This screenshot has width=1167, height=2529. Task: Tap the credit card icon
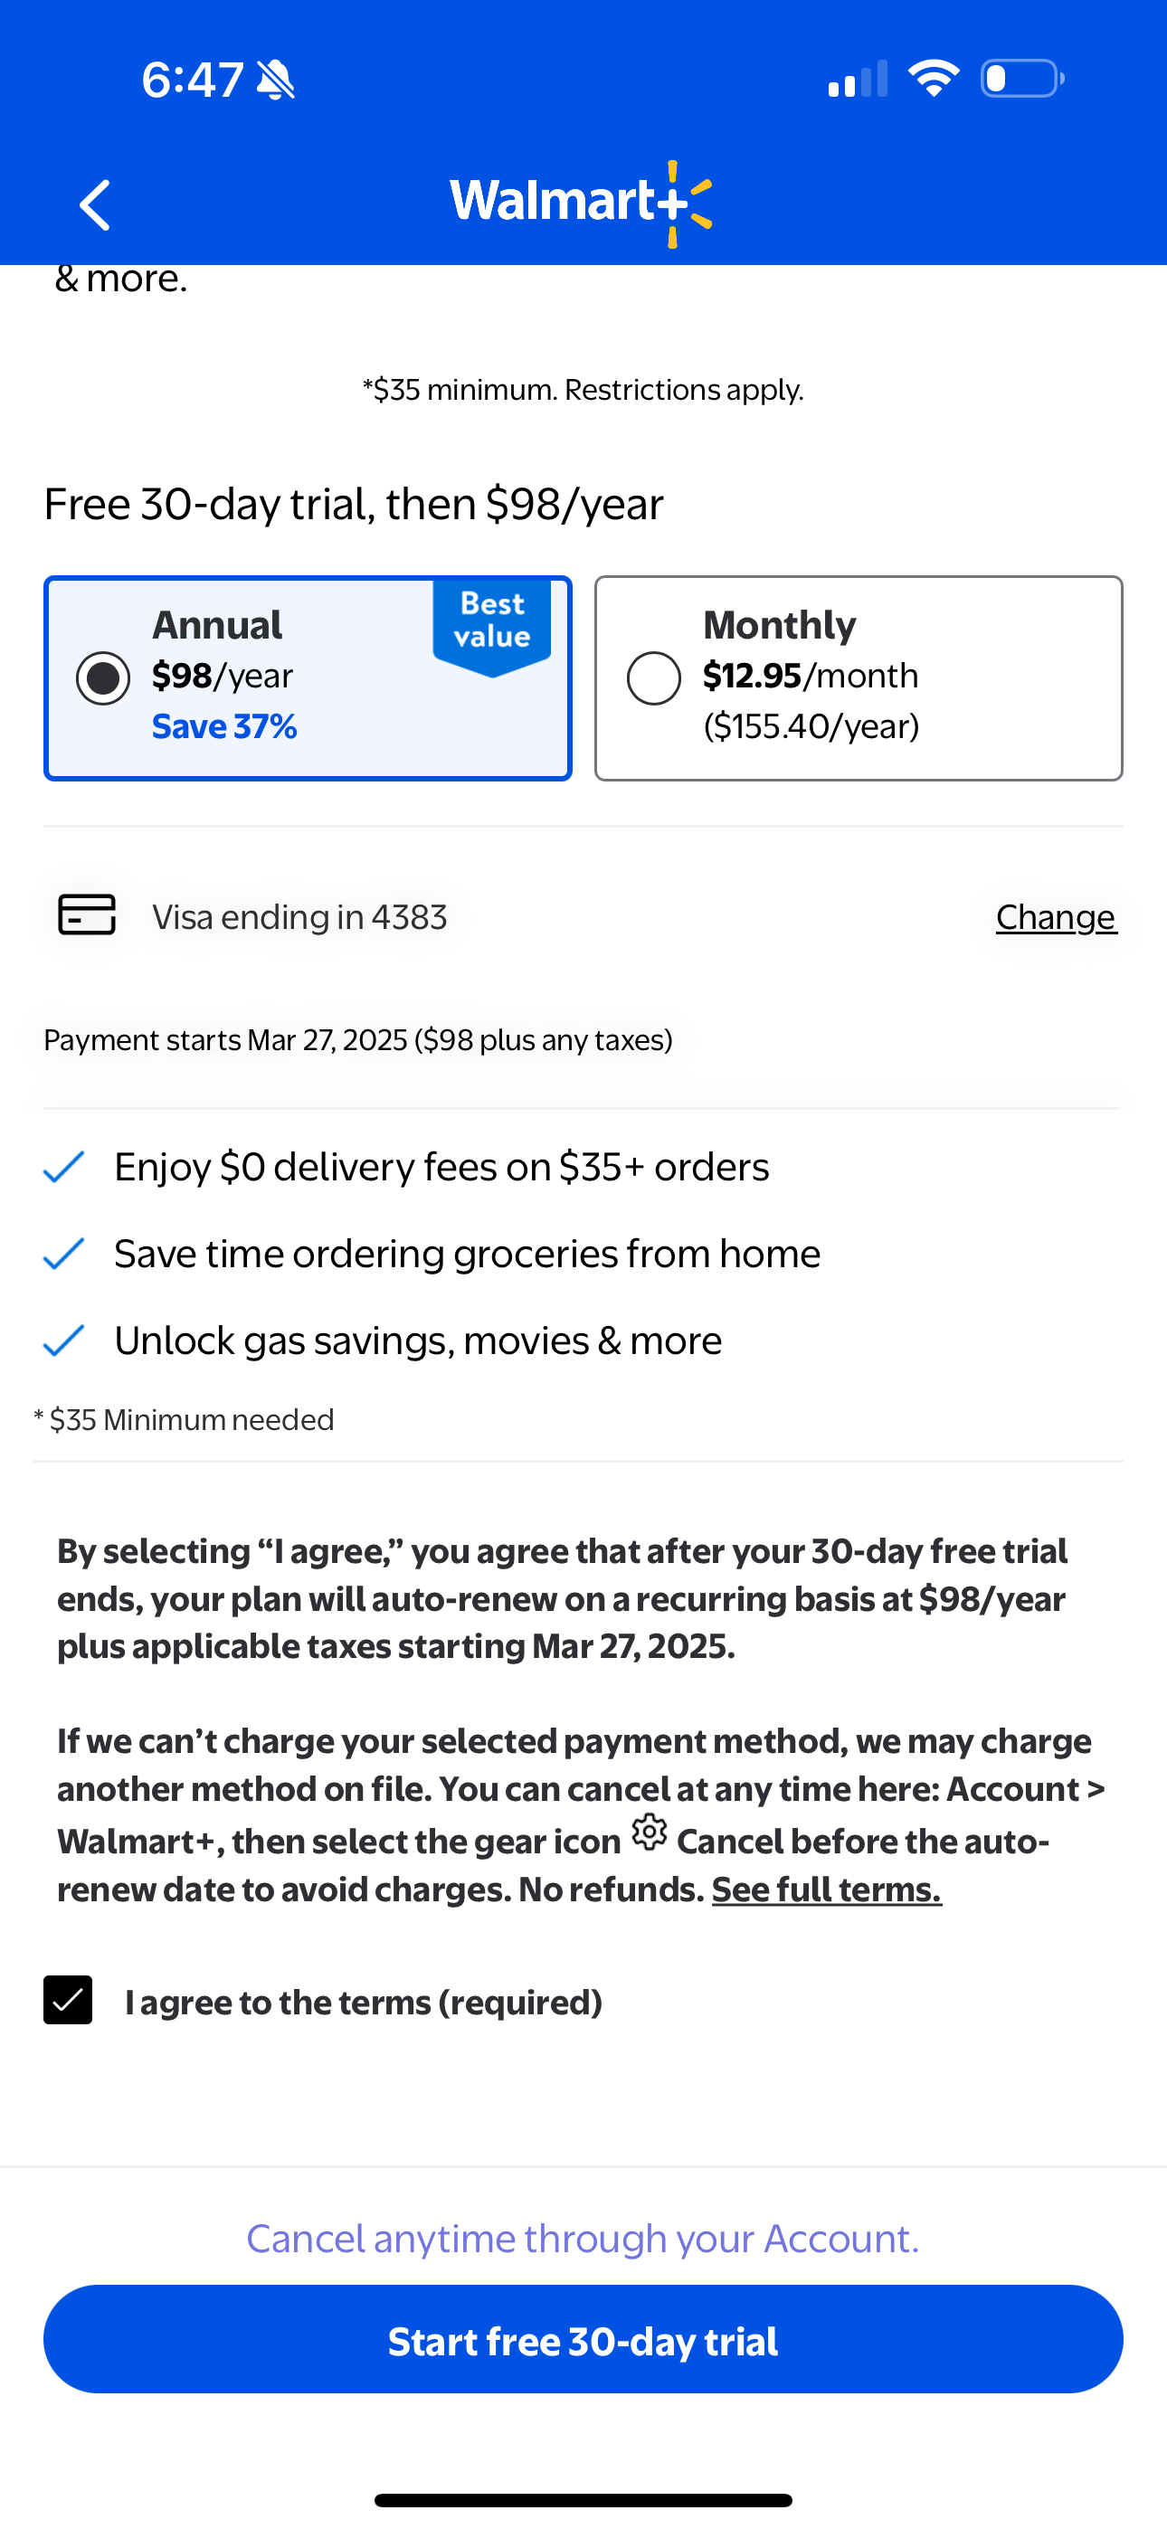point(87,915)
